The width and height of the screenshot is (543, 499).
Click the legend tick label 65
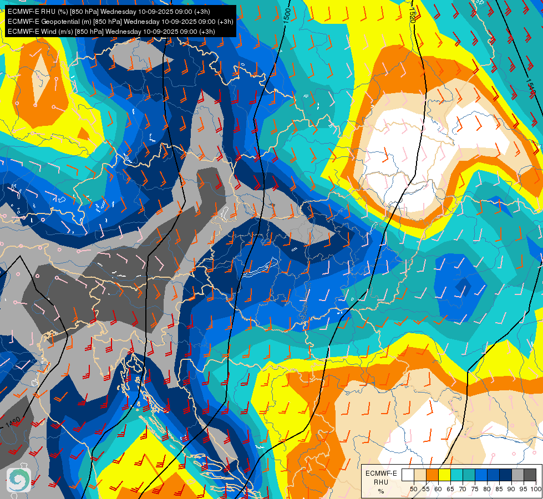[x=450, y=489]
